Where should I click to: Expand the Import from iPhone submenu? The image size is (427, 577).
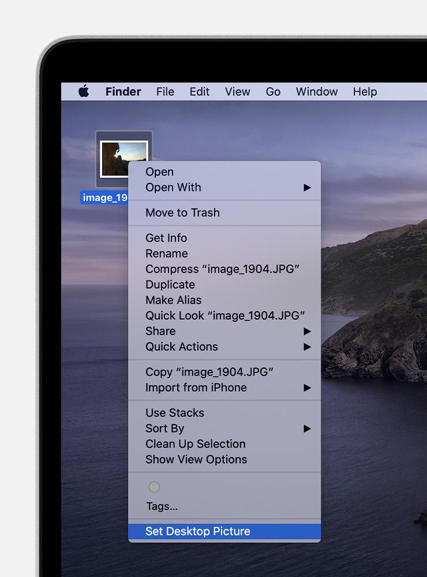pos(224,388)
